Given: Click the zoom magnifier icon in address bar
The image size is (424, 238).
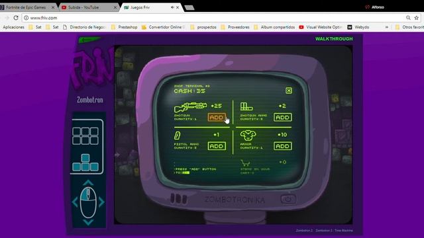Looking at the screenshot, I should [408, 18].
